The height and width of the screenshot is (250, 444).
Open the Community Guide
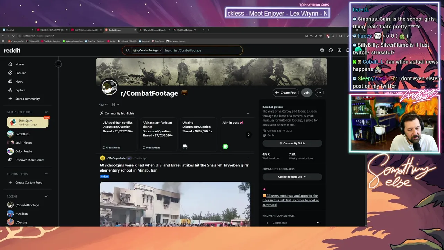coord(292,143)
